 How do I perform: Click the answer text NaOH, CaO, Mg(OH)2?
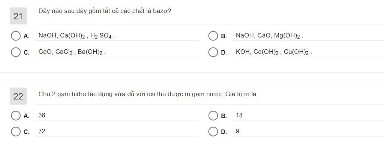[269, 36]
